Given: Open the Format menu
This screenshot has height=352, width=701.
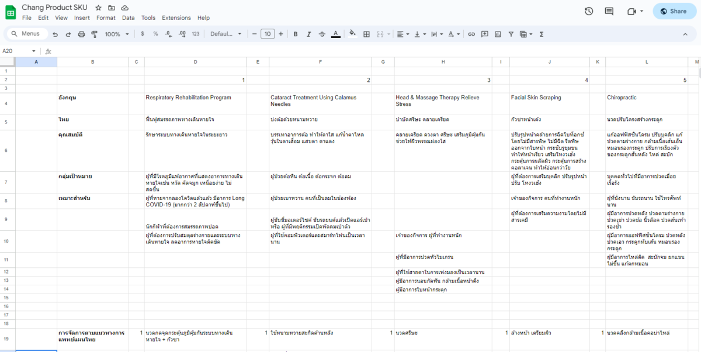Looking at the screenshot, I should (x=106, y=18).
